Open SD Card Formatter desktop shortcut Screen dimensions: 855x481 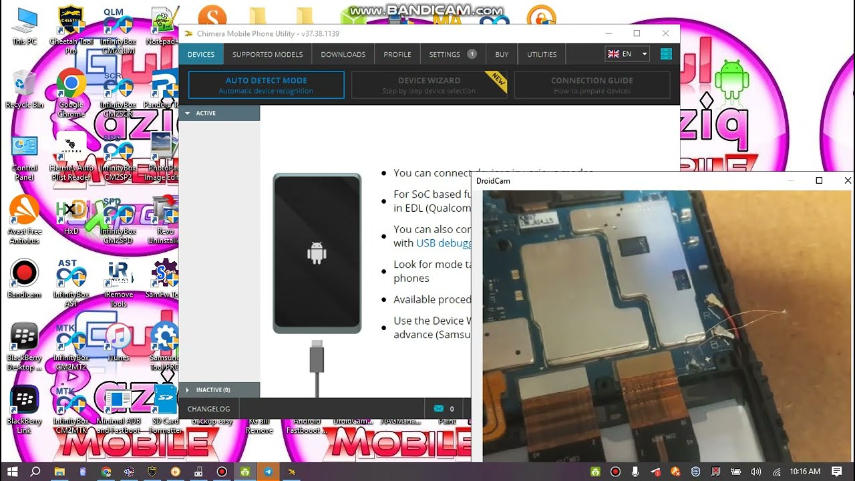165,410
